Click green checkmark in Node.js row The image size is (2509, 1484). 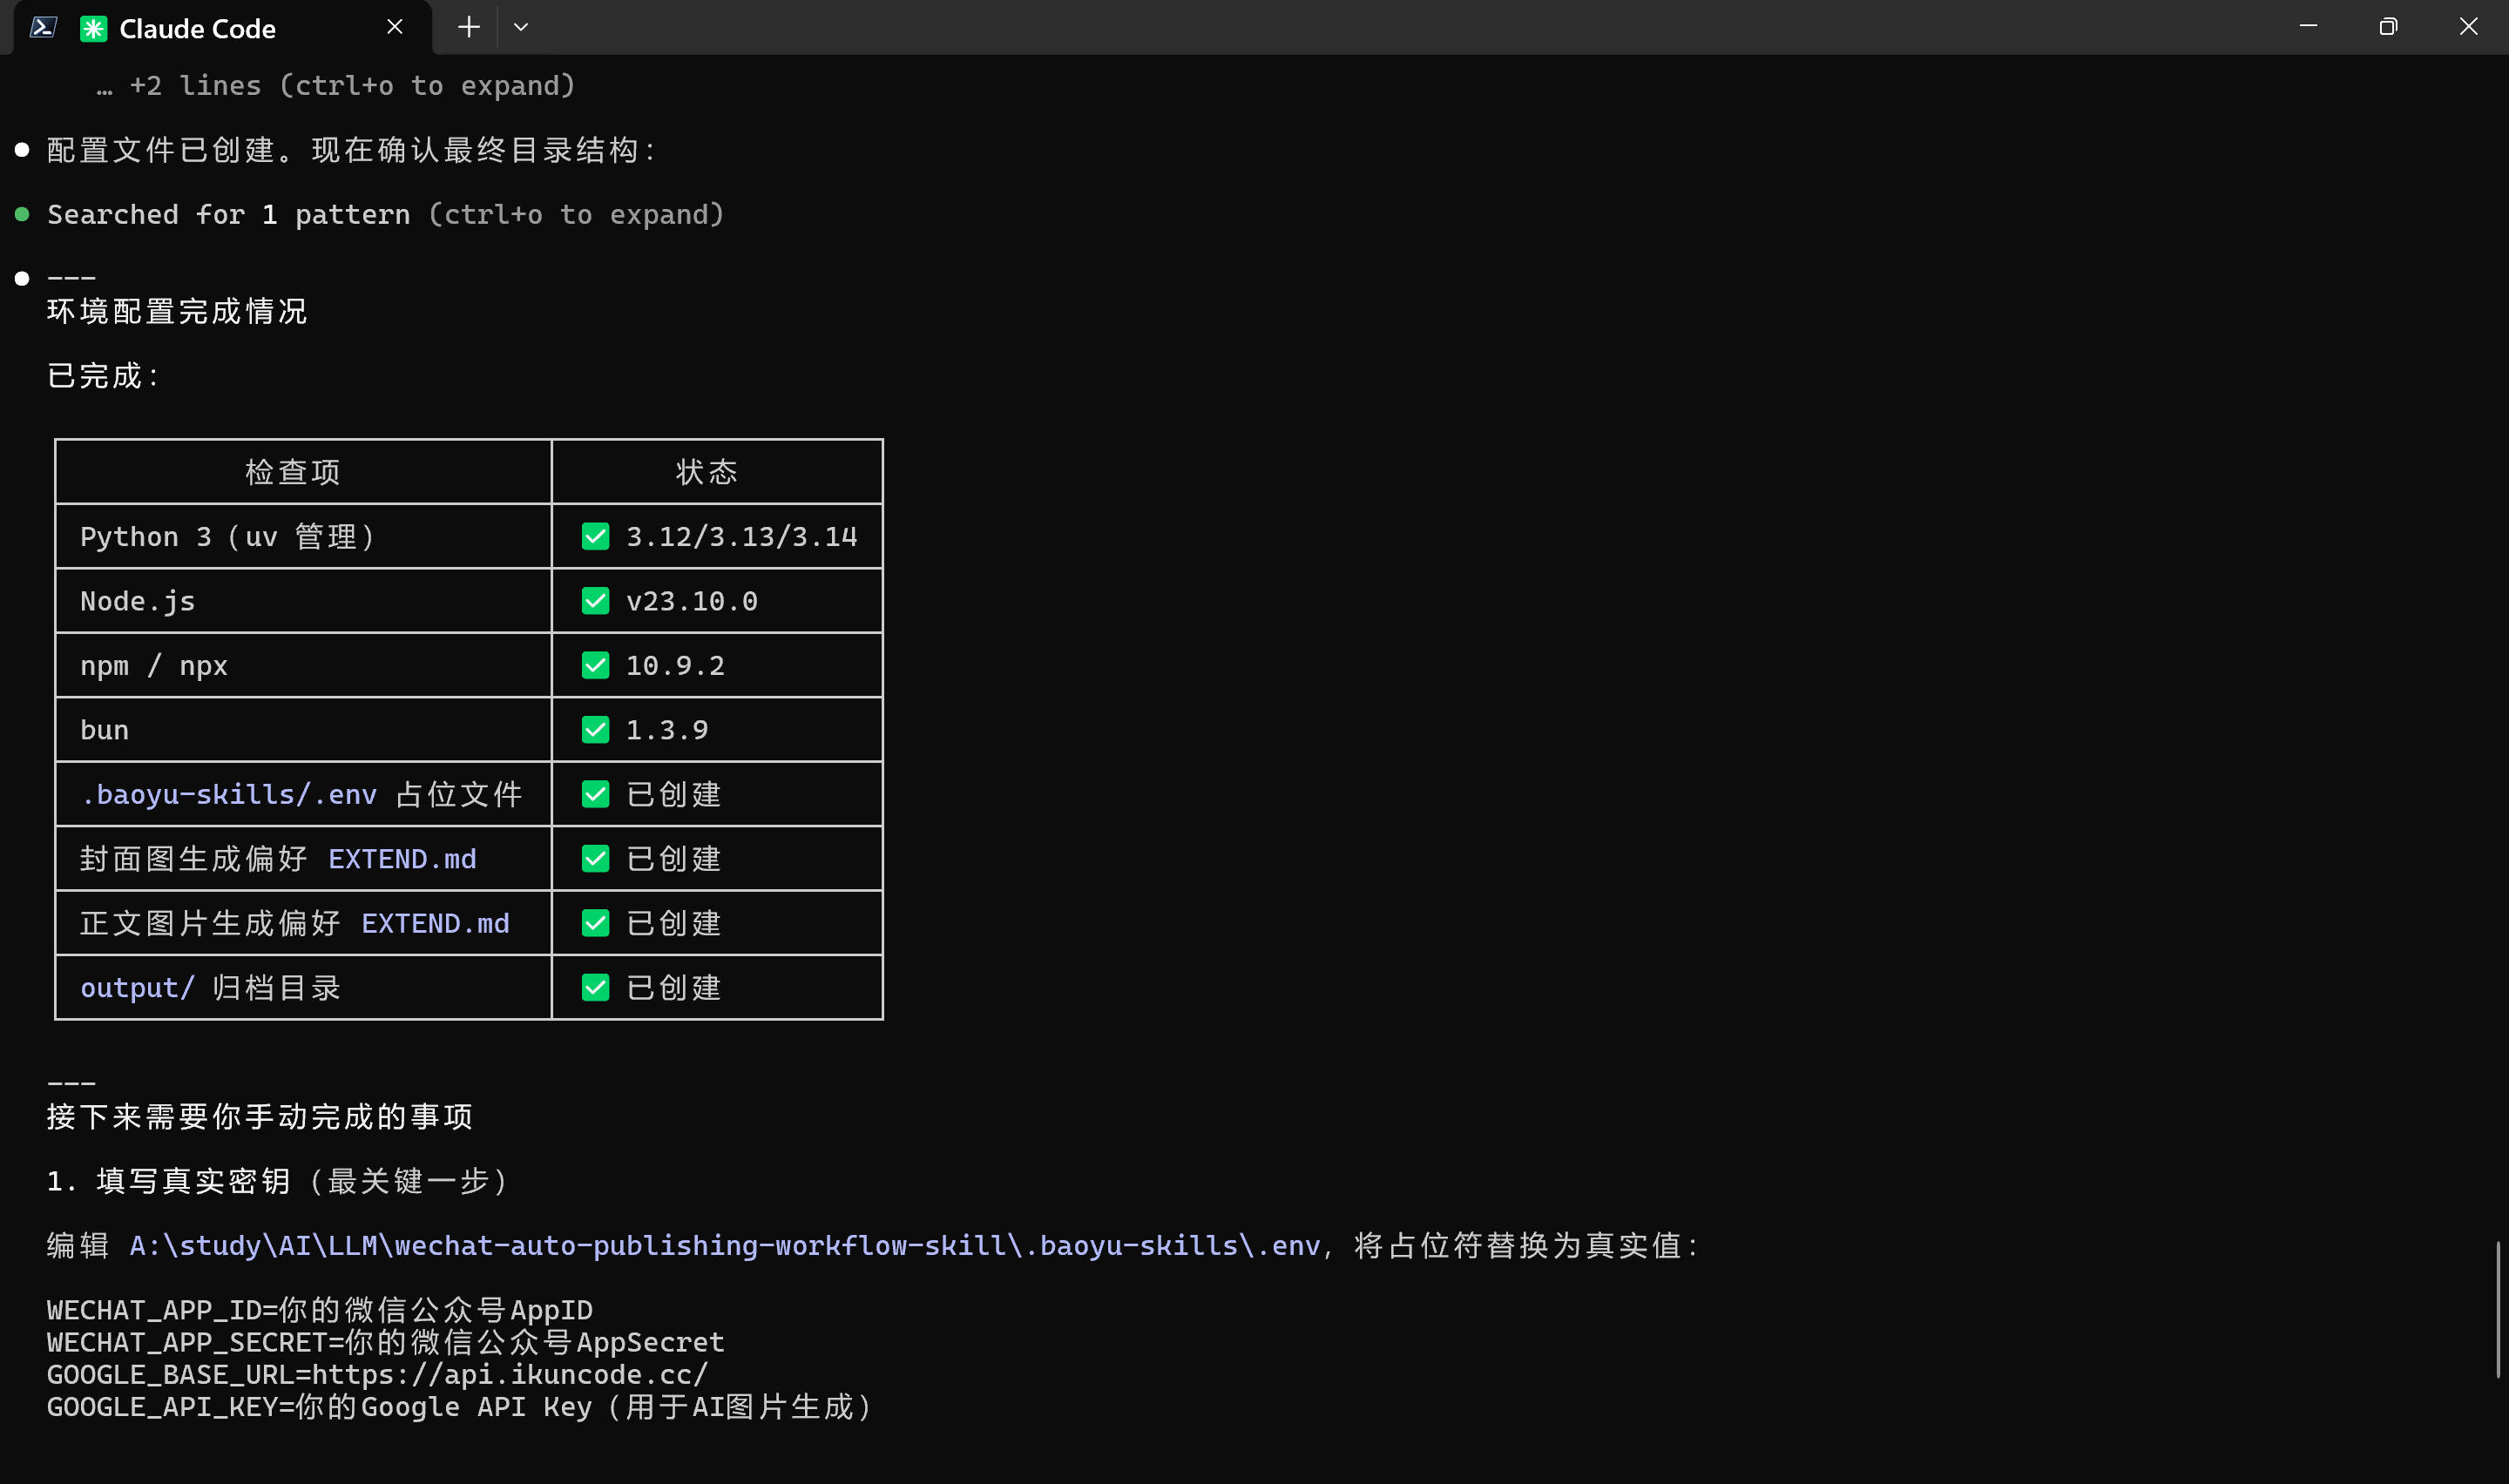pyautogui.click(x=596, y=601)
